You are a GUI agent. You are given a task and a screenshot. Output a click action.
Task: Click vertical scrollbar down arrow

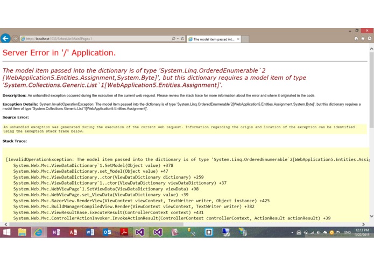click(x=372, y=216)
